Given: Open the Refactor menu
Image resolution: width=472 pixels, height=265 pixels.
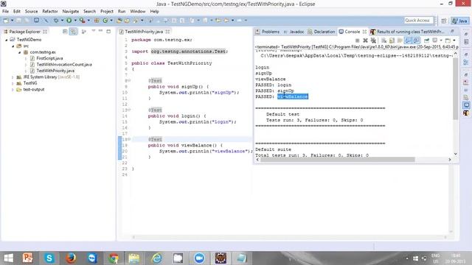Looking at the screenshot, I should tap(50, 12).
